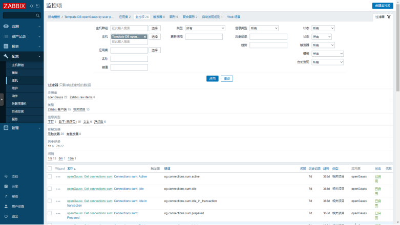This screenshot has width=400, height=225.
Task: Click the ZABBIX logo
Action: [14, 6]
